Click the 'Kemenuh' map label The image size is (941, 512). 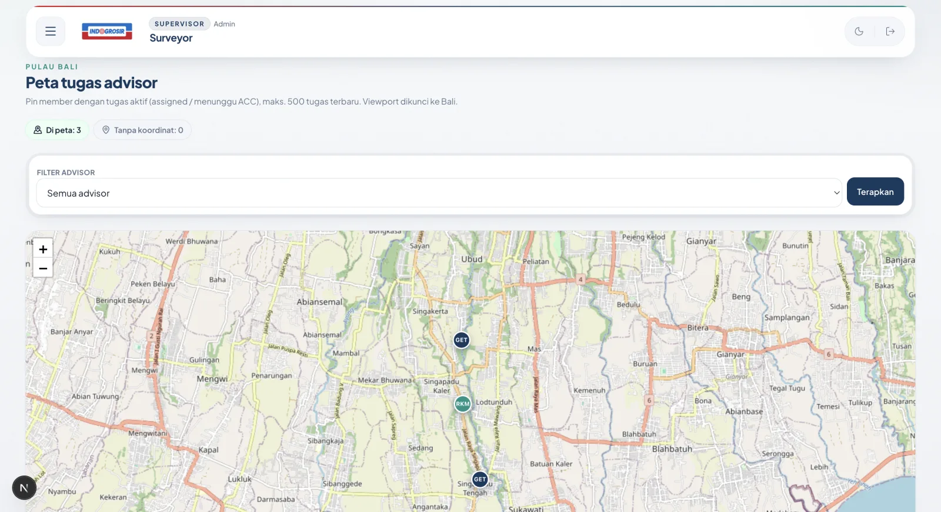pyautogui.click(x=589, y=390)
